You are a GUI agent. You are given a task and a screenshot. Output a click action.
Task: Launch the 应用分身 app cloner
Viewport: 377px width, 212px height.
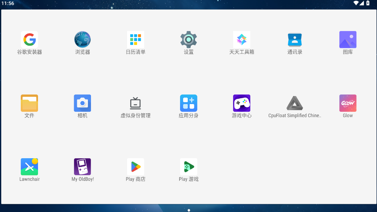(x=188, y=103)
